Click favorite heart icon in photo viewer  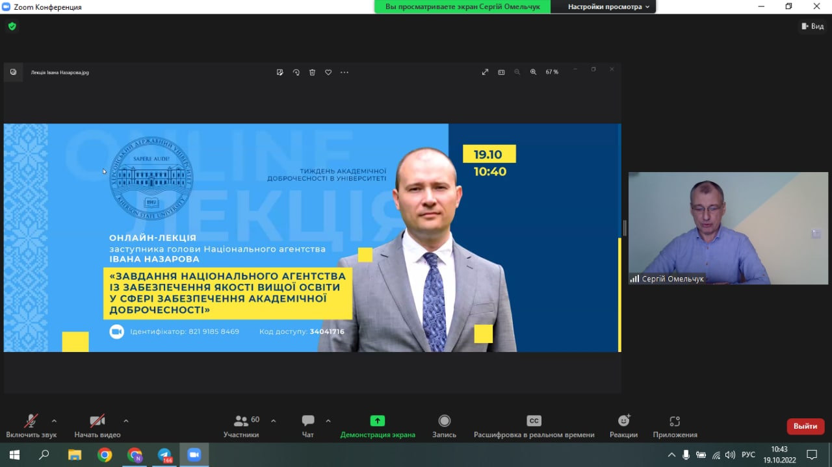click(328, 72)
